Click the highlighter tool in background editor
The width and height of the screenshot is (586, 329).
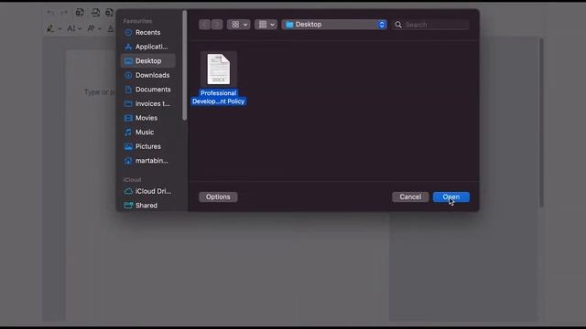click(50, 28)
